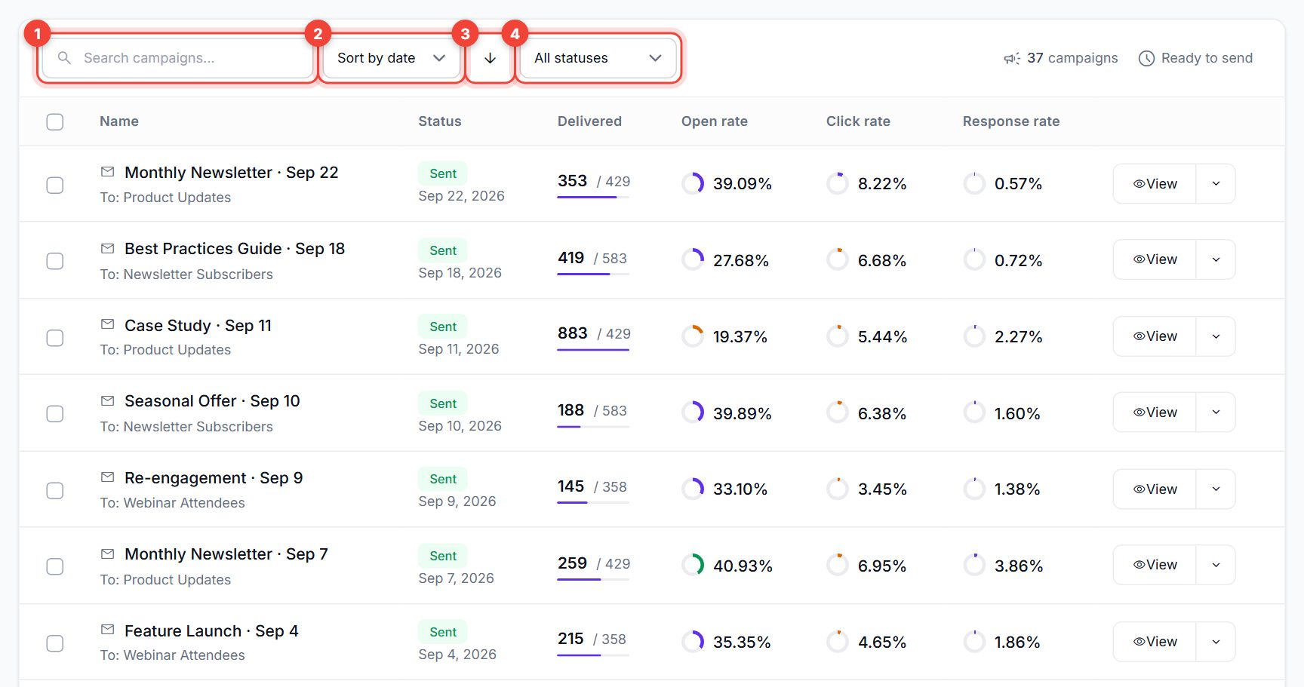The width and height of the screenshot is (1304, 687).
Task: Click the envelope icon for Case Study Sep 11
Action: click(108, 324)
